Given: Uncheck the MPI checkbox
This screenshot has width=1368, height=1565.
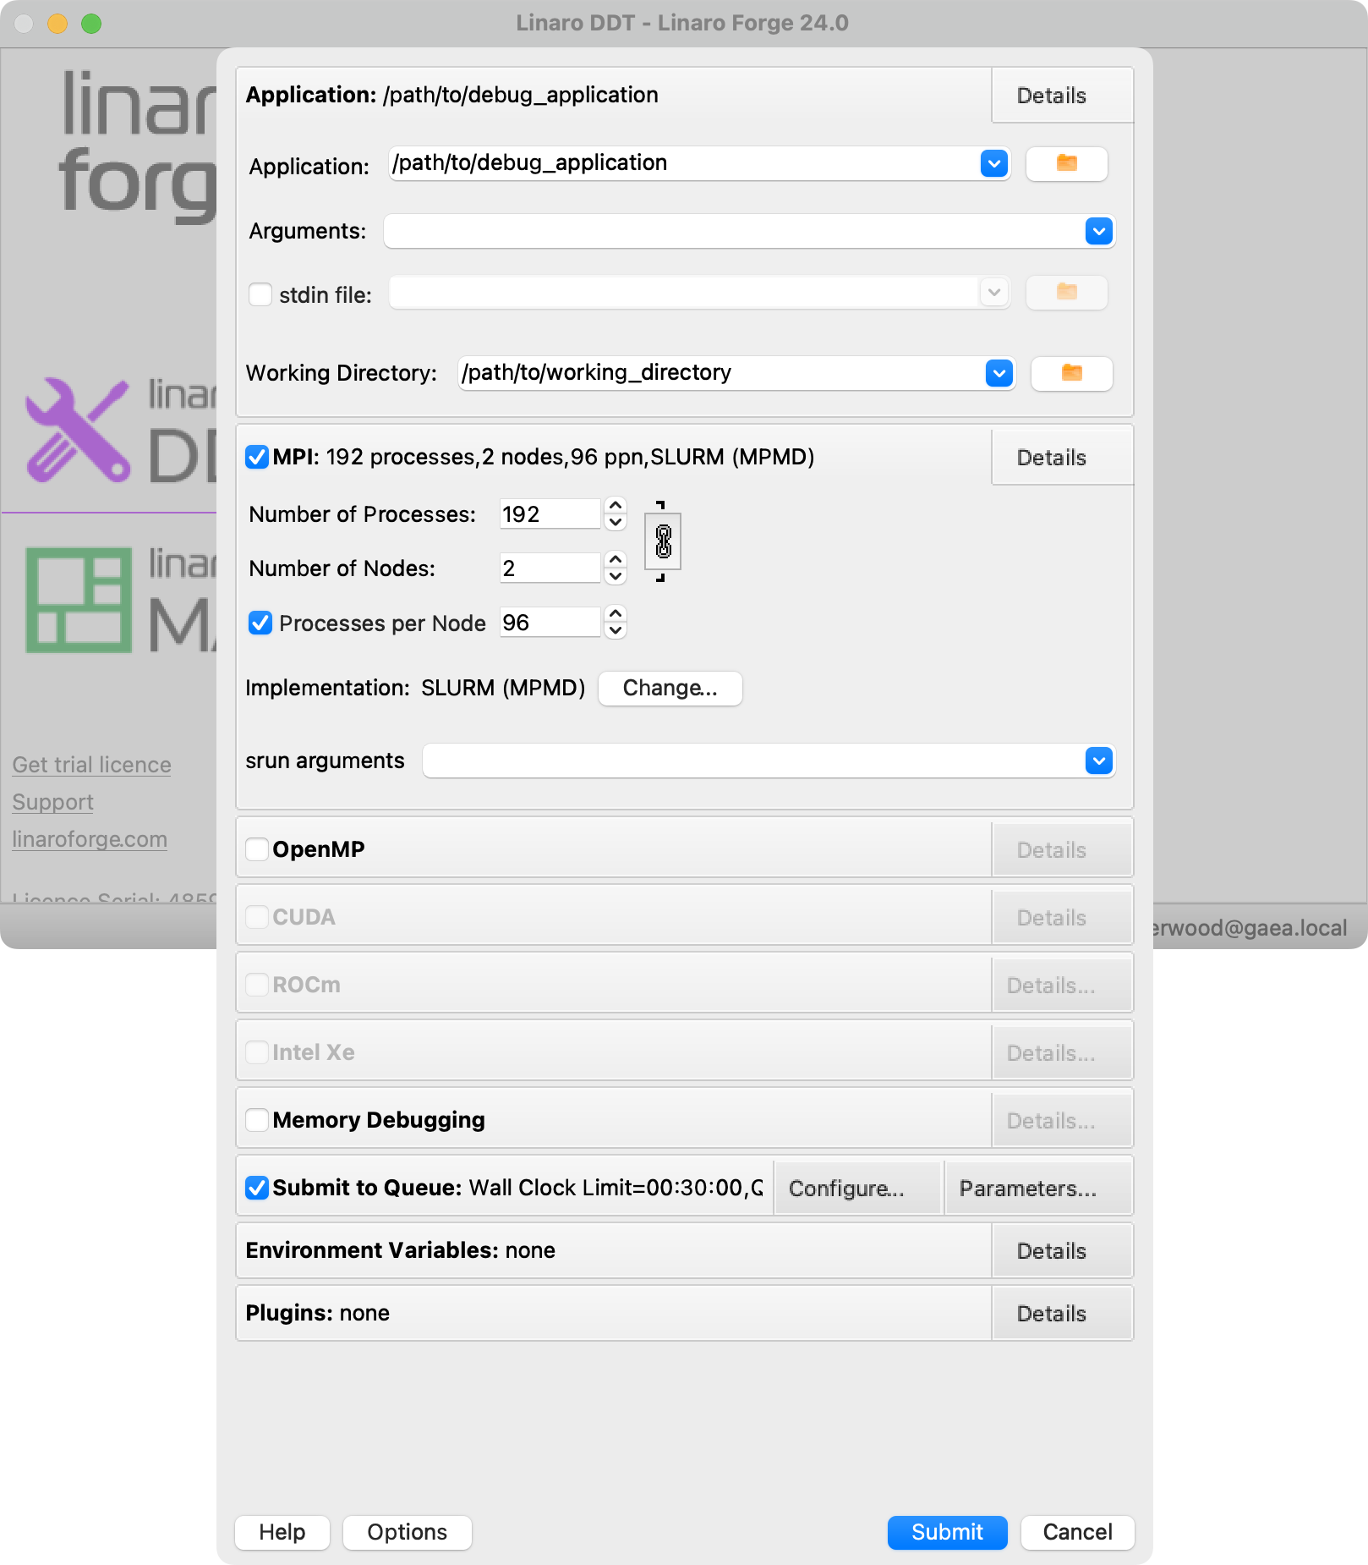Looking at the screenshot, I should pyautogui.click(x=257, y=457).
